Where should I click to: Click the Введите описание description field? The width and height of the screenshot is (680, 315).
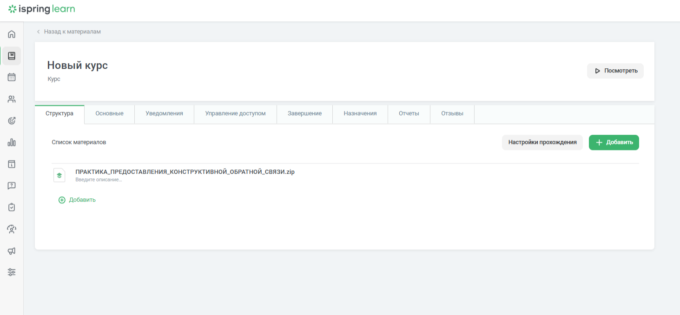click(99, 180)
